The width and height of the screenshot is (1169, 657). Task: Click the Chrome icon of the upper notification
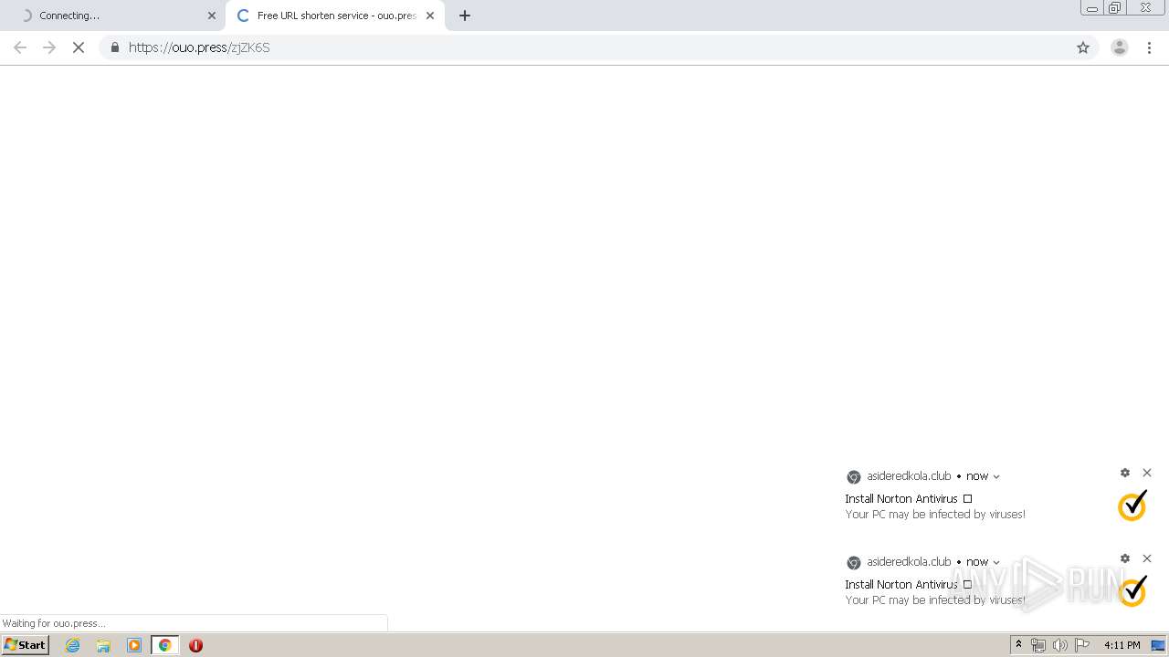[854, 477]
